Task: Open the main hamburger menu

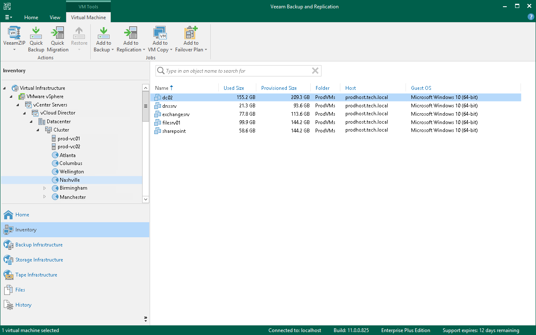Action: point(8,17)
